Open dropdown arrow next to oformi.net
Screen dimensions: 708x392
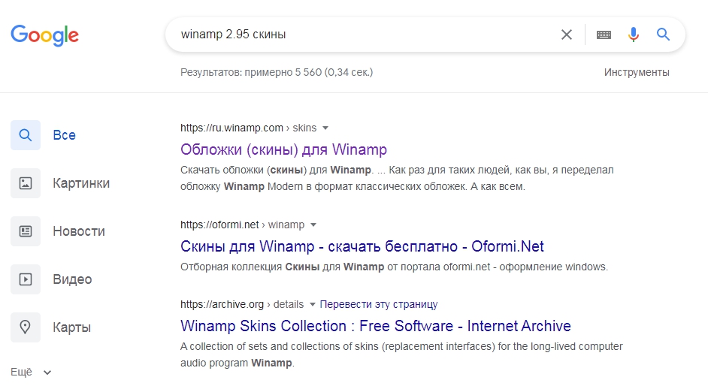[x=313, y=225]
